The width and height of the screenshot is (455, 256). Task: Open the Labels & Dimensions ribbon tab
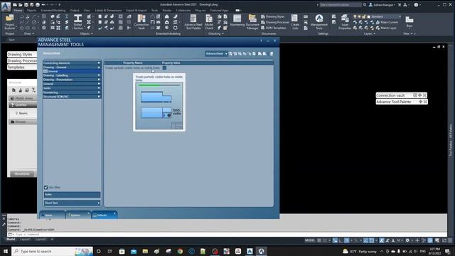point(108,11)
